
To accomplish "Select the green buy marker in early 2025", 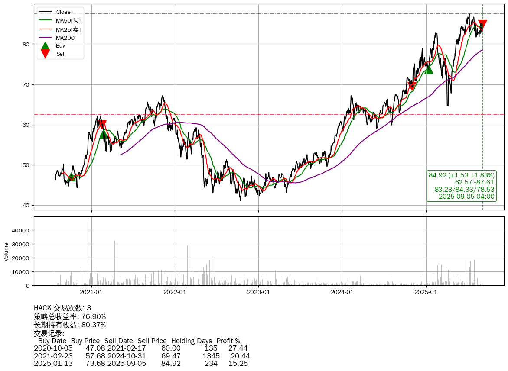I will point(429,69).
